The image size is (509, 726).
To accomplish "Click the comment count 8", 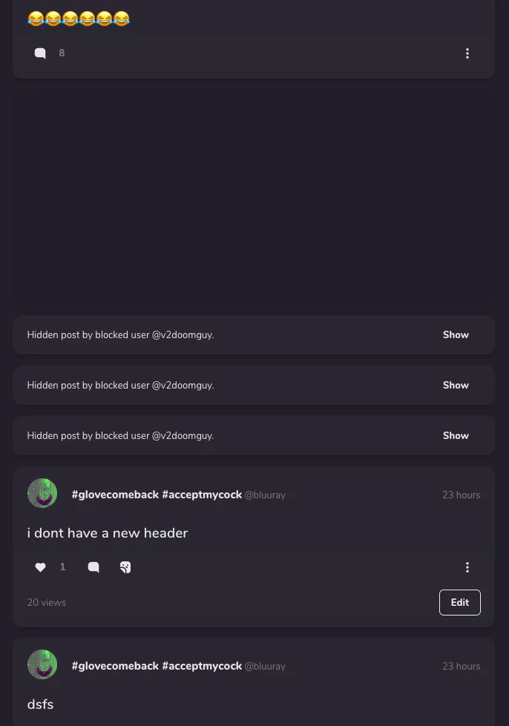I will pos(62,53).
